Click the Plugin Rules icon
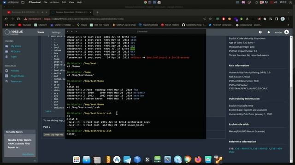 pyautogui.click(x=6, y=76)
